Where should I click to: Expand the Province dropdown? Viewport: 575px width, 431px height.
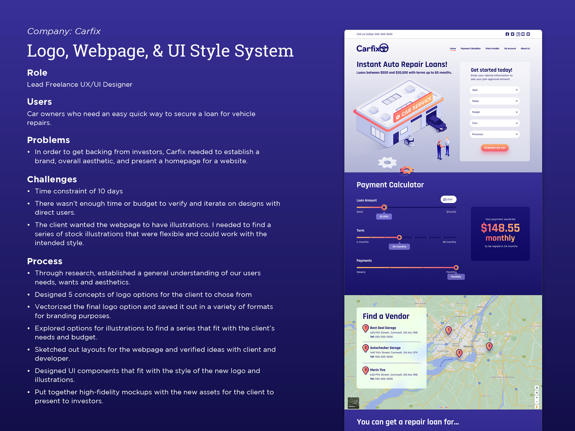[x=494, y=134]
